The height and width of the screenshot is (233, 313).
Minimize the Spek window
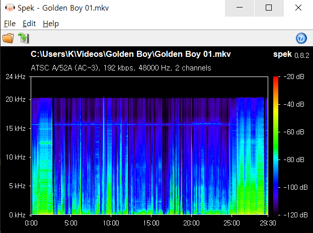point(240,8)
